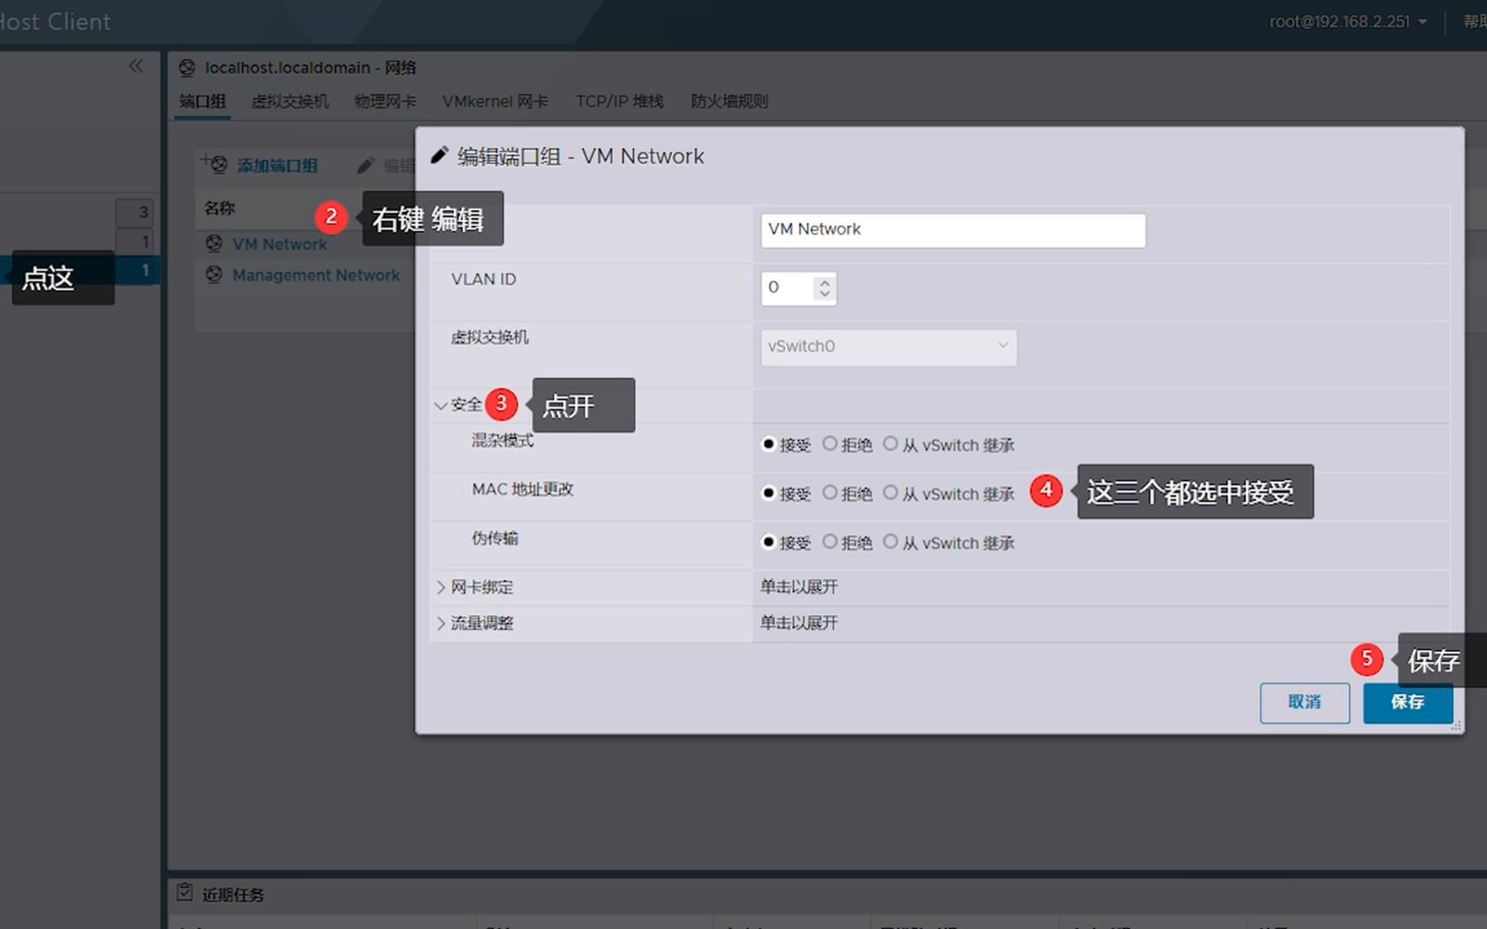Collapse the navigator with double-chevron icon

coord(136,66)
